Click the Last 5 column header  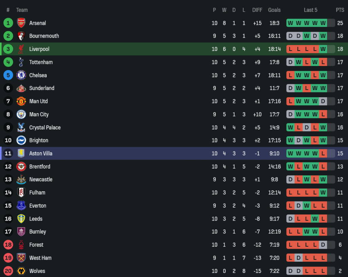(310, 10)
